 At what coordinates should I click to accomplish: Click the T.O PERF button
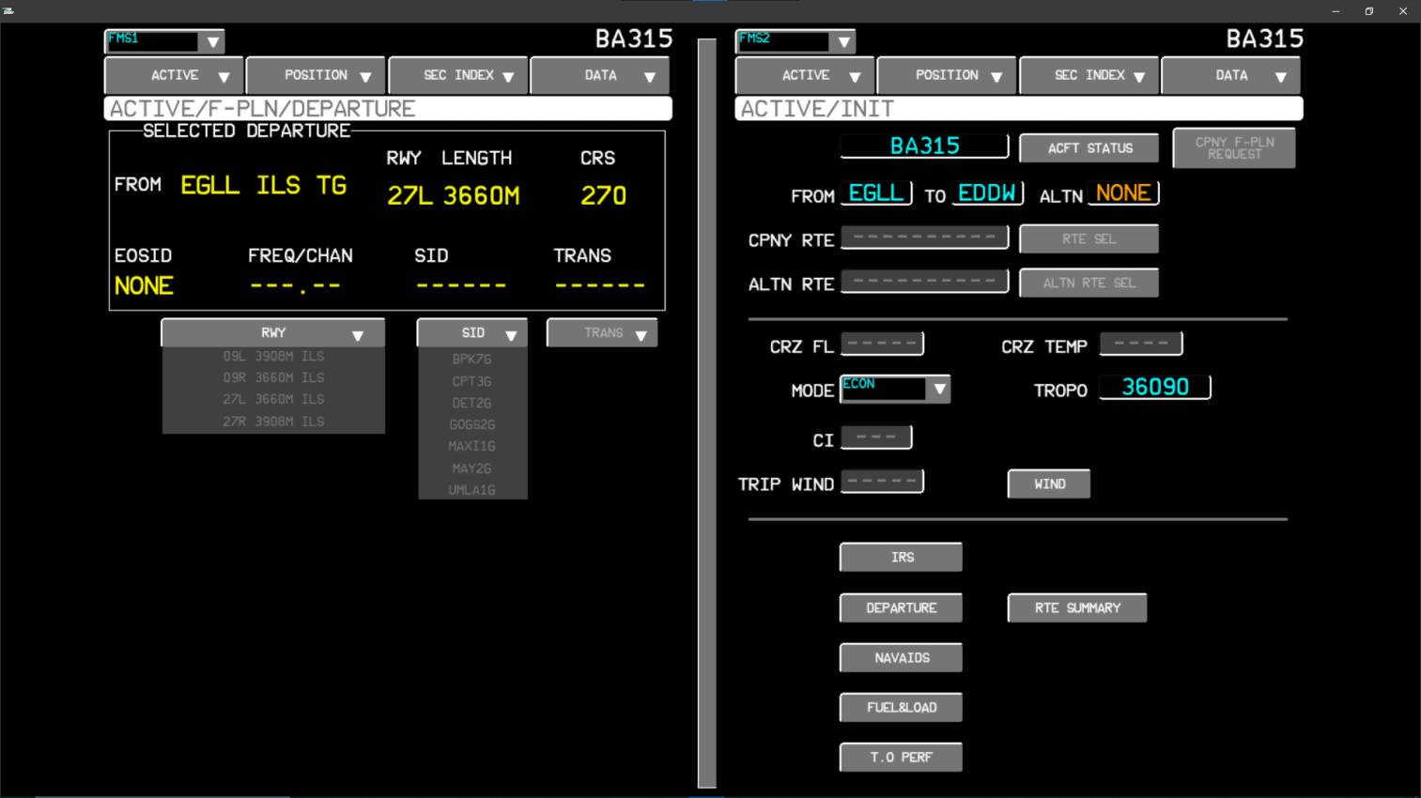click(x=901, y=758)
